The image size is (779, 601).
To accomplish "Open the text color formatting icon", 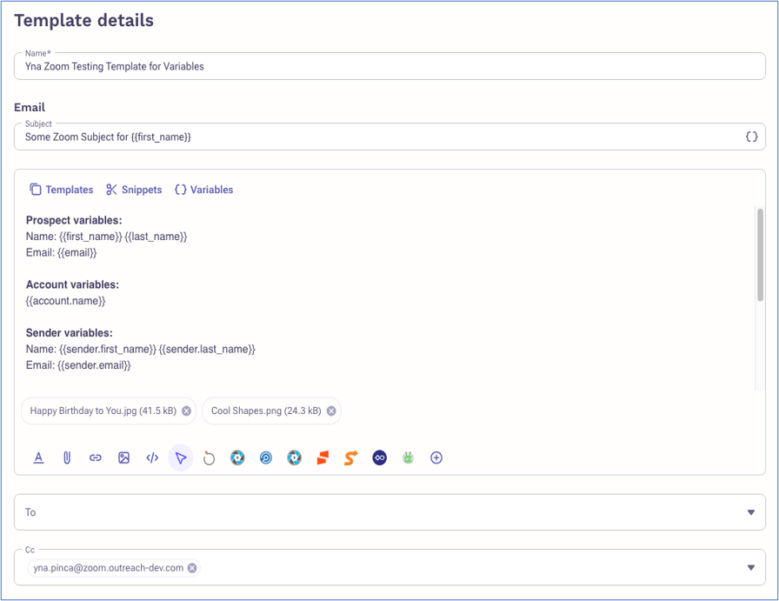I will pos(38,457).
